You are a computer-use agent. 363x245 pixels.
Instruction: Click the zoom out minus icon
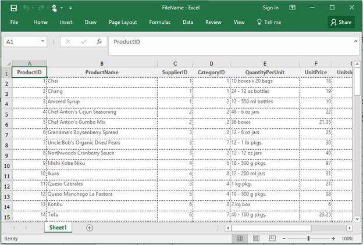point(284,239)
